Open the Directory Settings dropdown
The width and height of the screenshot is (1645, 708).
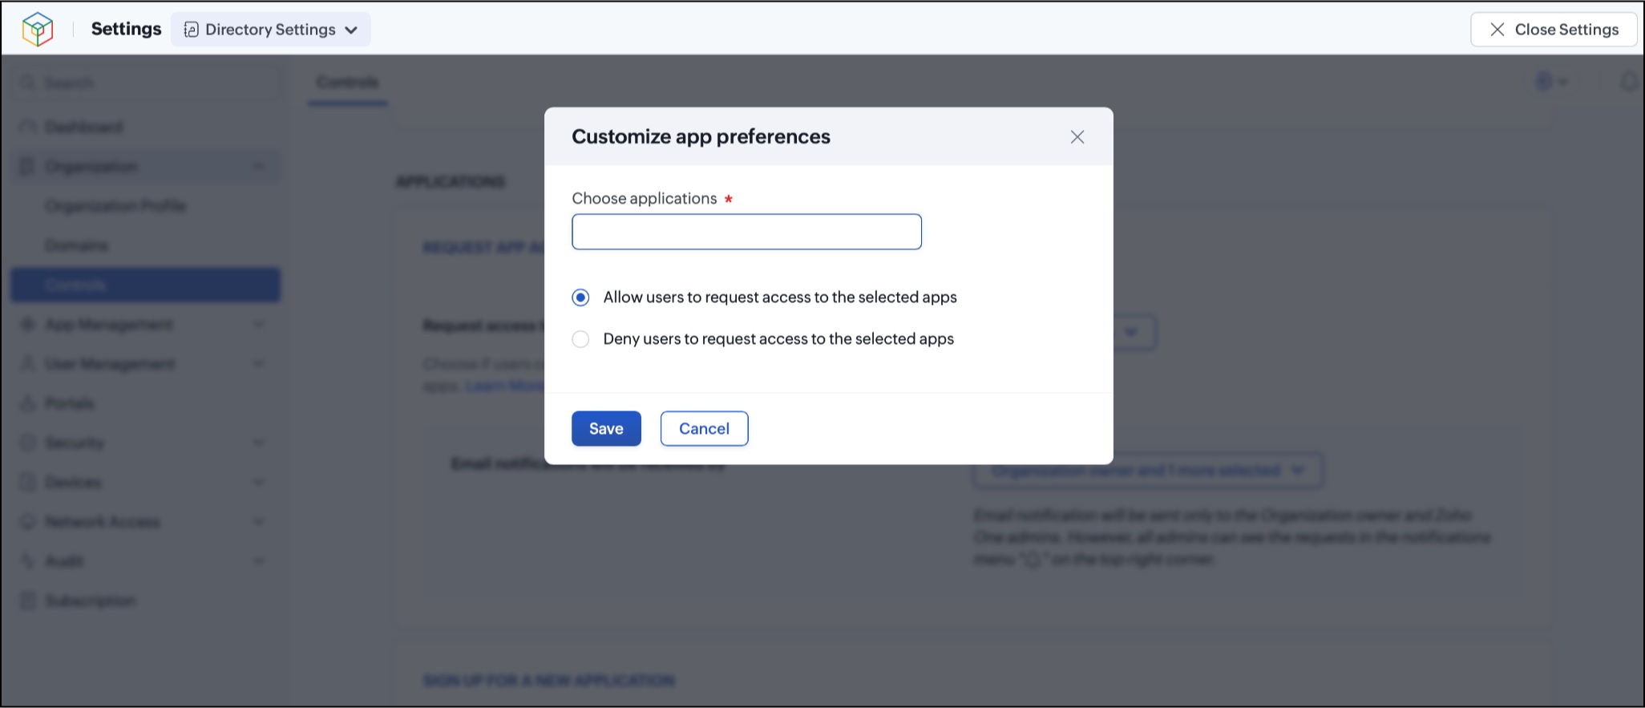271,30
